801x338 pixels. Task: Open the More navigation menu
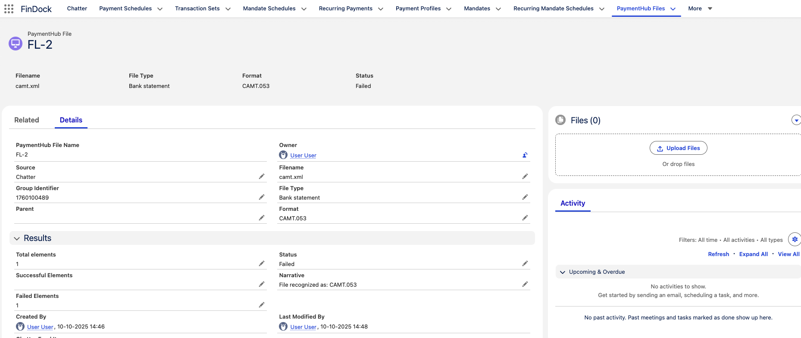700,9
